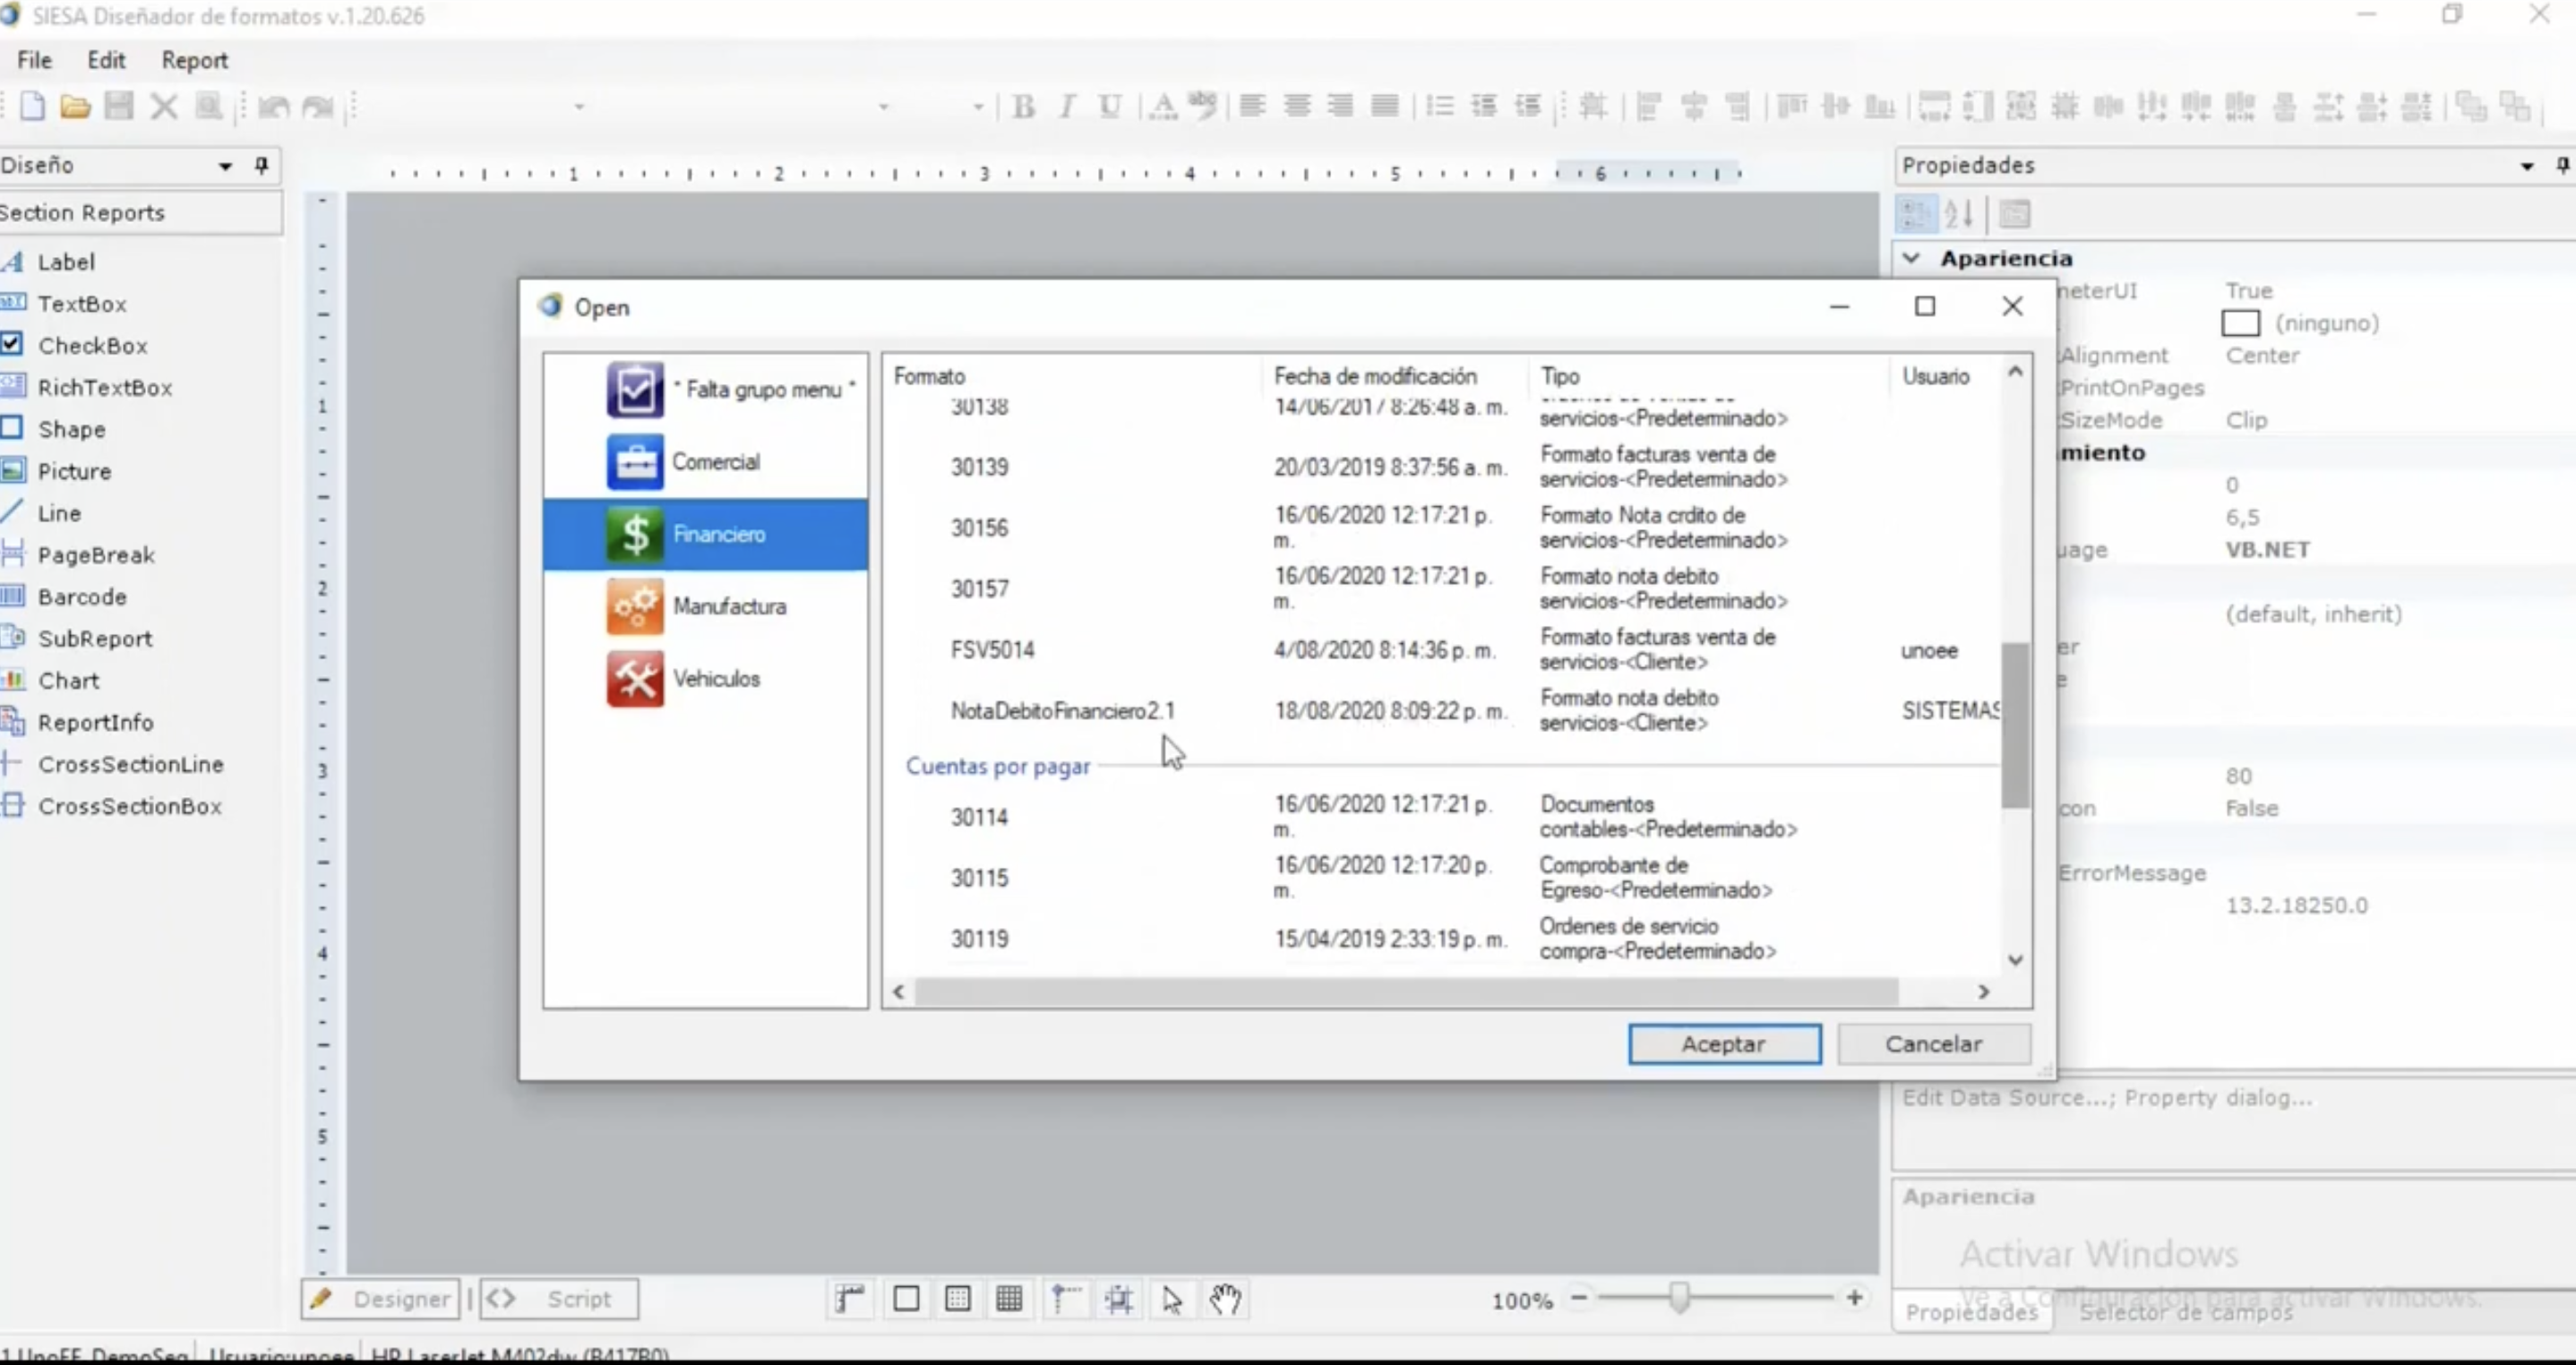This screenshot has width=2576, height=1365.
Task: Choose the Manufactura gears category
Action: (634, 606)
